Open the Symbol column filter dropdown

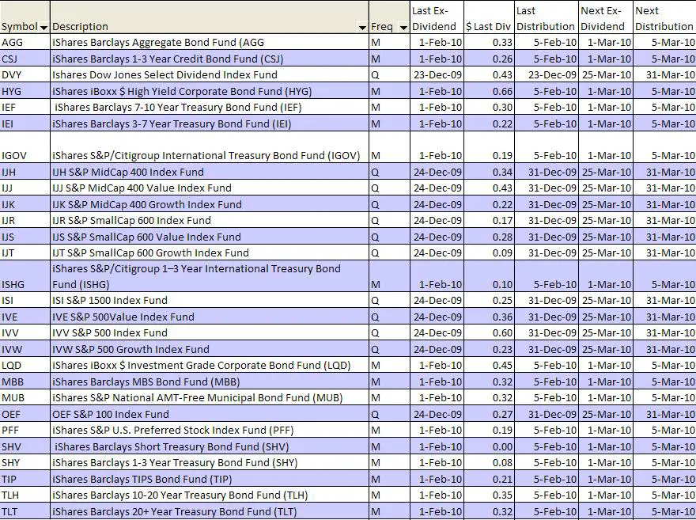coord(44,28)
